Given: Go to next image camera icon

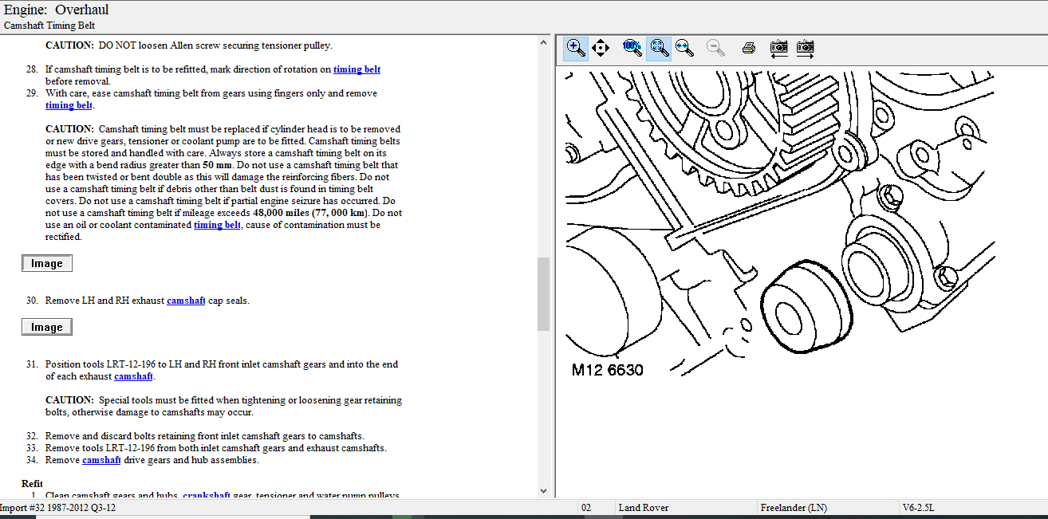Looking at the screenshot, I should pyautogui.click(x=805, y=48).
